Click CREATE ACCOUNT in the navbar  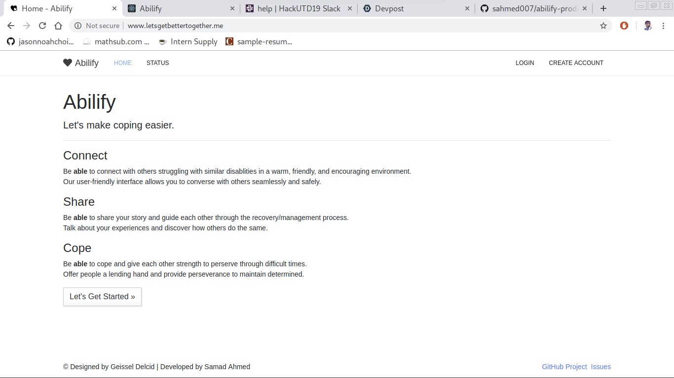click(576, 63)
